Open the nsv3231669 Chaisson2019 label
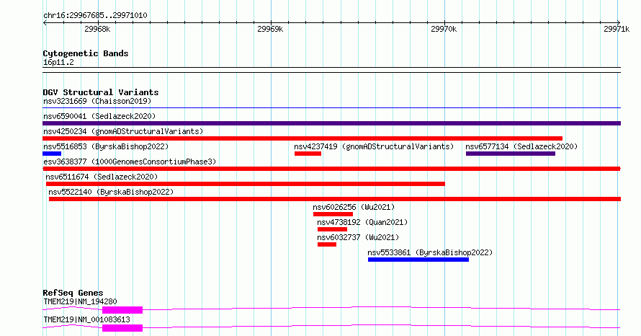This screenshot has width=641, height=336. [97, 101]
